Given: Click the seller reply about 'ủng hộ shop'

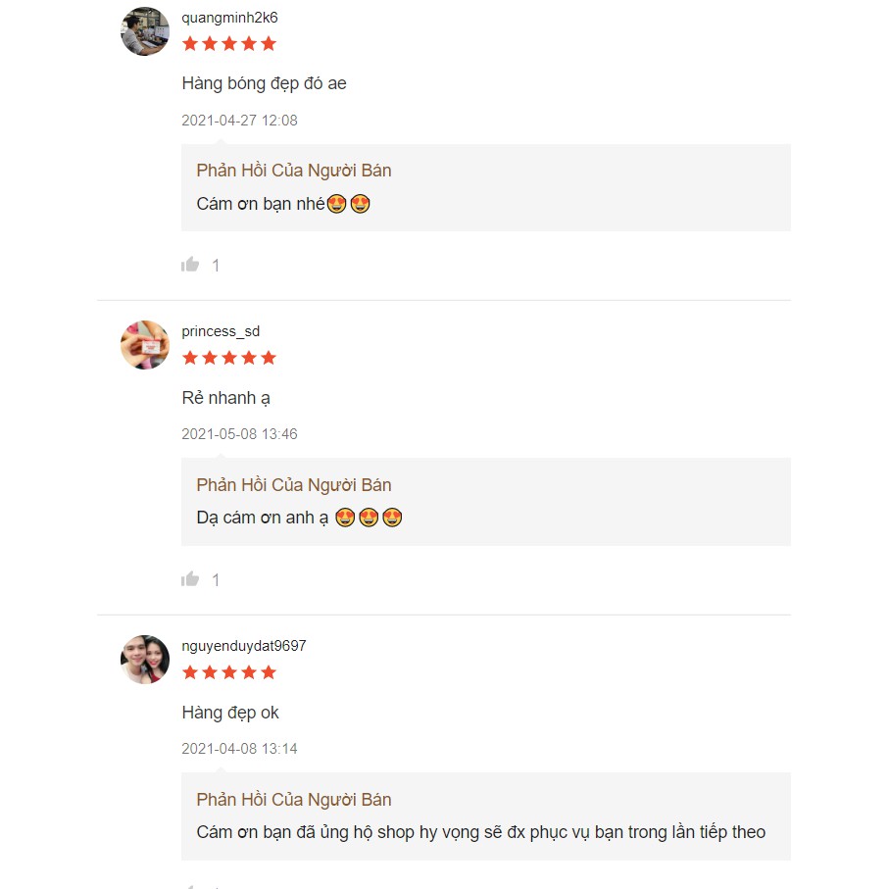Looking at the screenshot, I should pos(480,832).
